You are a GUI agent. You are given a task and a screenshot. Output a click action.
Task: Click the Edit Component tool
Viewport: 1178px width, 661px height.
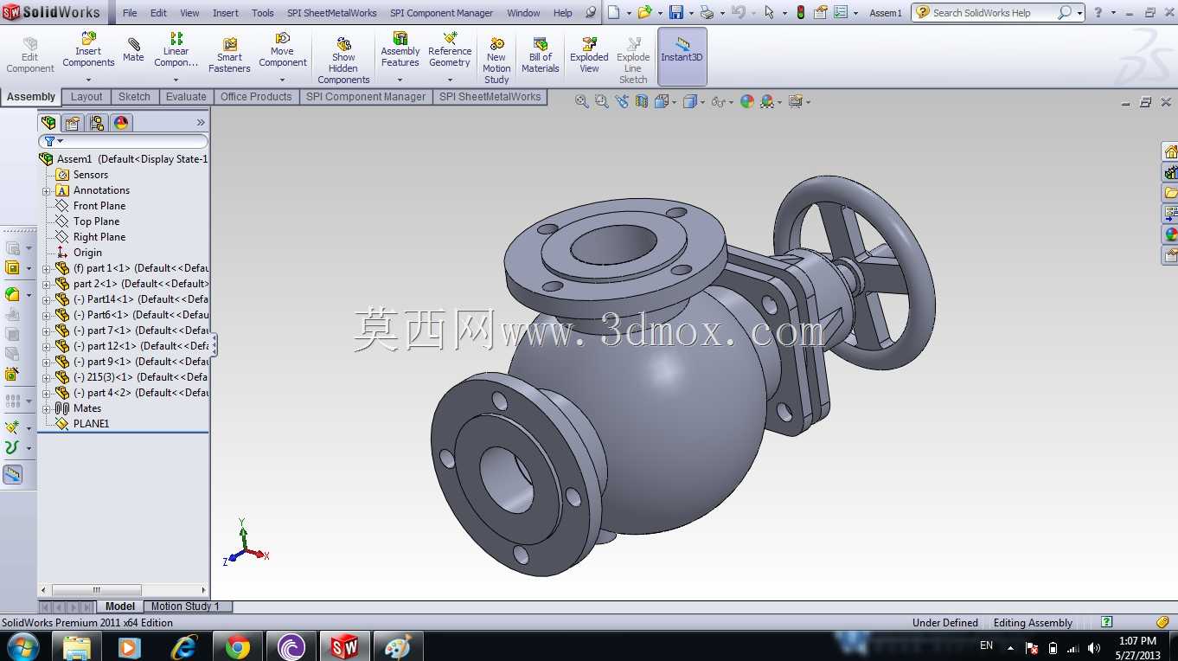pos(30,55)
